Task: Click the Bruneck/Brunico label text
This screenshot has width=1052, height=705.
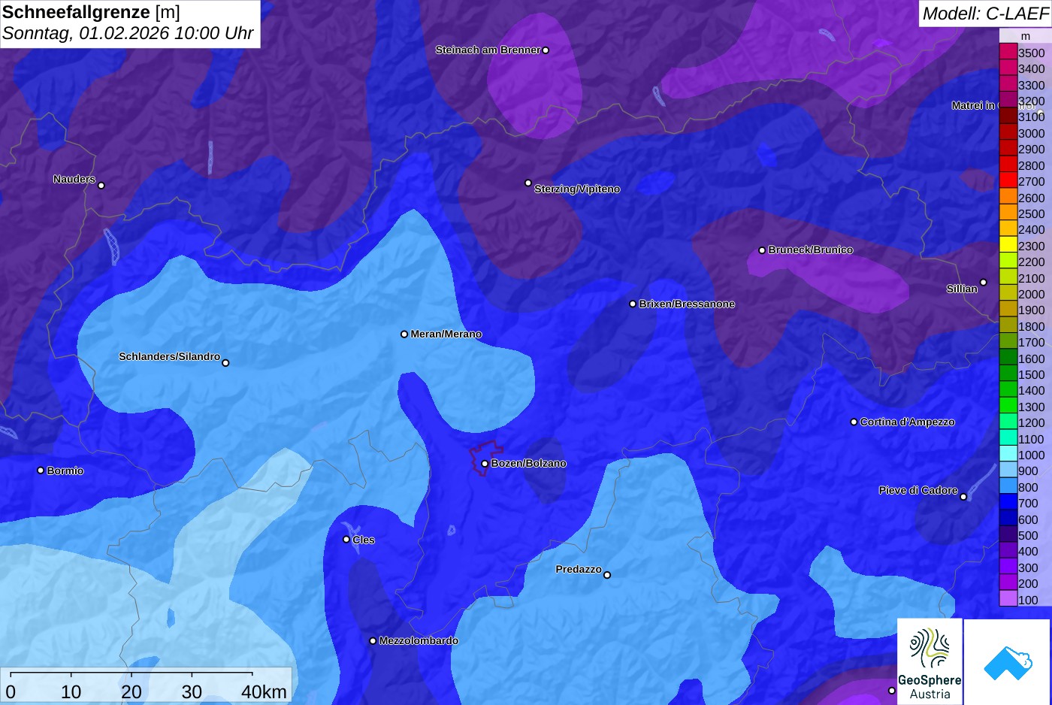Action: tap(811, 250)
